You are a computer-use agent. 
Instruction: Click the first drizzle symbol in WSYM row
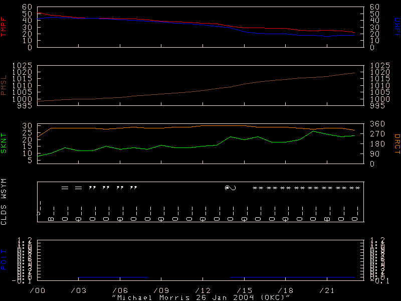pos(92,188)
